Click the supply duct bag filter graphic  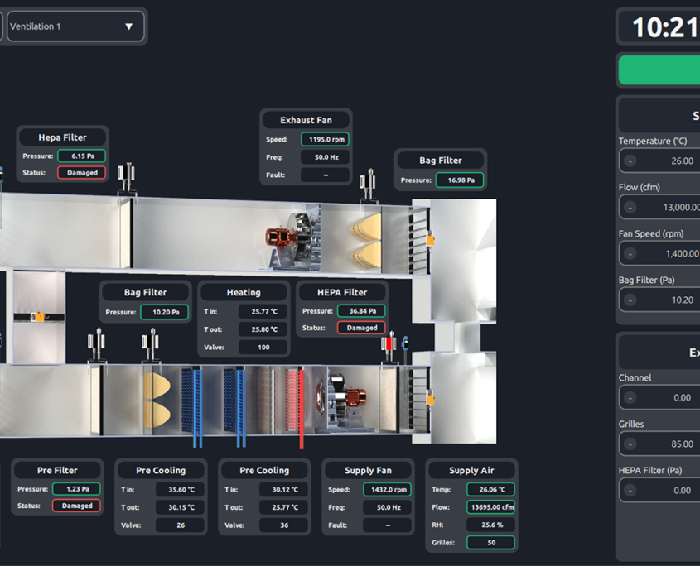[x=156, y=398]
